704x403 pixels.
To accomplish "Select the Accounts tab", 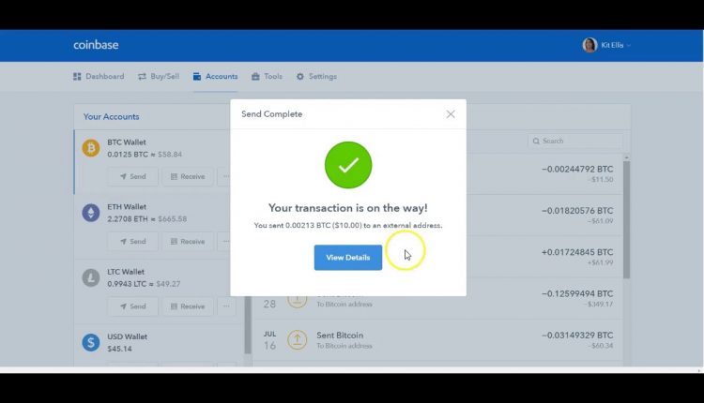I will coord(216,77).
